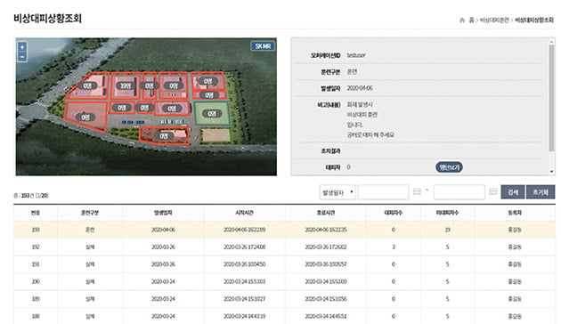Open the 명단보기 evacuee list button
Viewport: 561px width, 324px height.
[x=449, y=167]
